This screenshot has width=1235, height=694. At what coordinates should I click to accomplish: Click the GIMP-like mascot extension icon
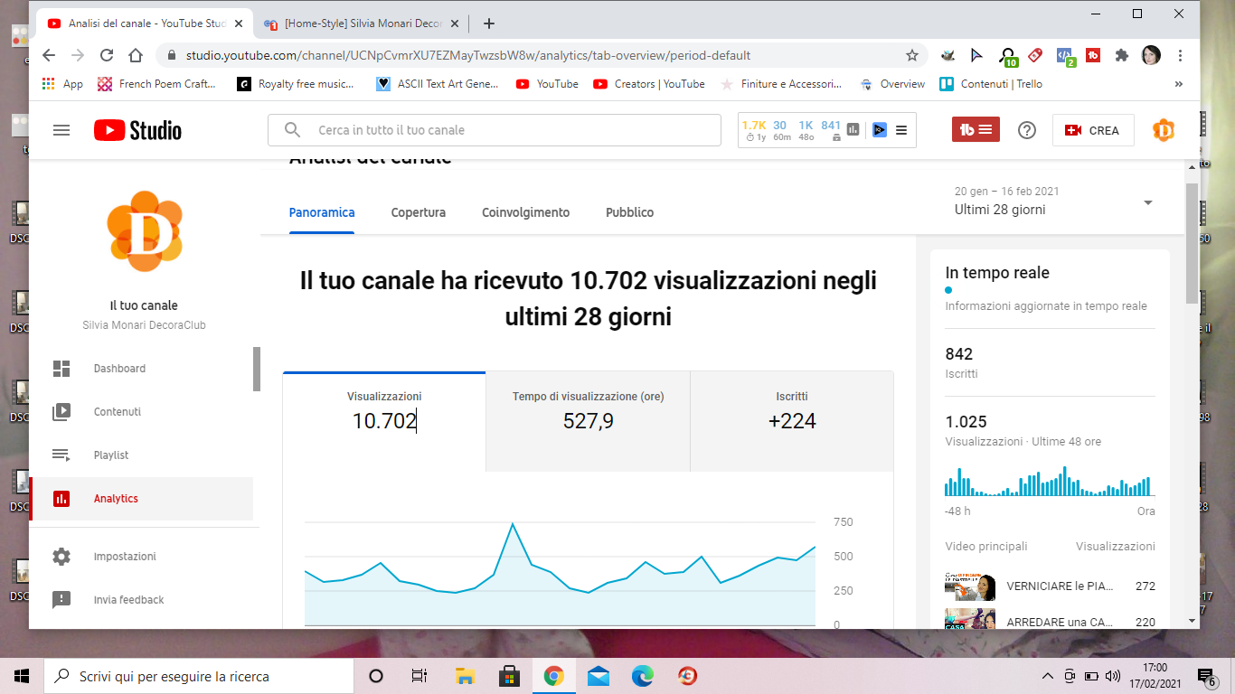click(947, 55)
